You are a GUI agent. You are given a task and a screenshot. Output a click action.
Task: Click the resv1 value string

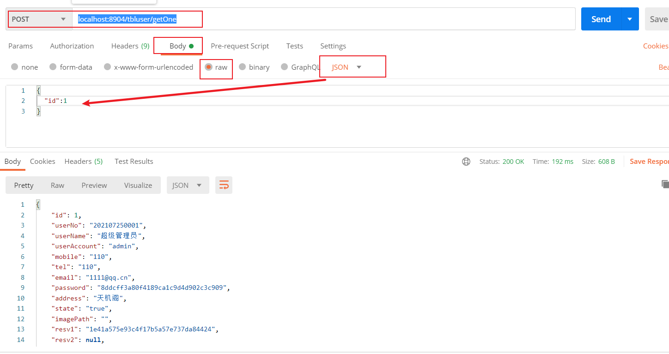[x=151, y=329]
